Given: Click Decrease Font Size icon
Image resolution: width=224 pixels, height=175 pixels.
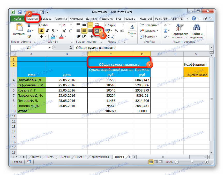Looking at the screenshot, I should click(70, 31).
